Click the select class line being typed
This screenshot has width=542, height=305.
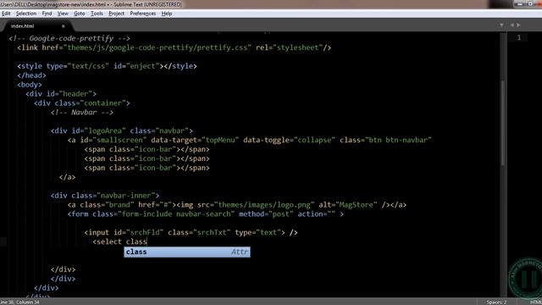[x=120, y=241]
